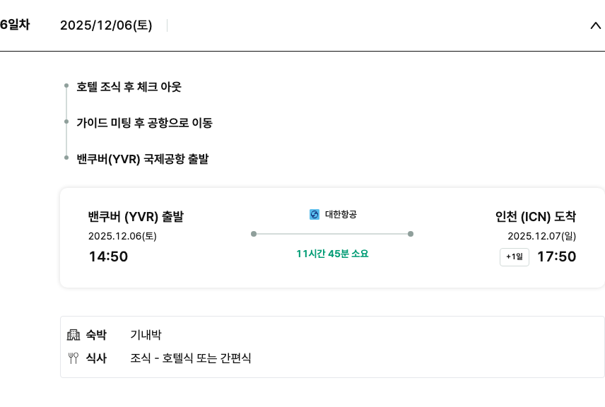Click the arrival date 2025.12.07(일)
The width and height of the screenshot is (605, 407).
point(541,236)
